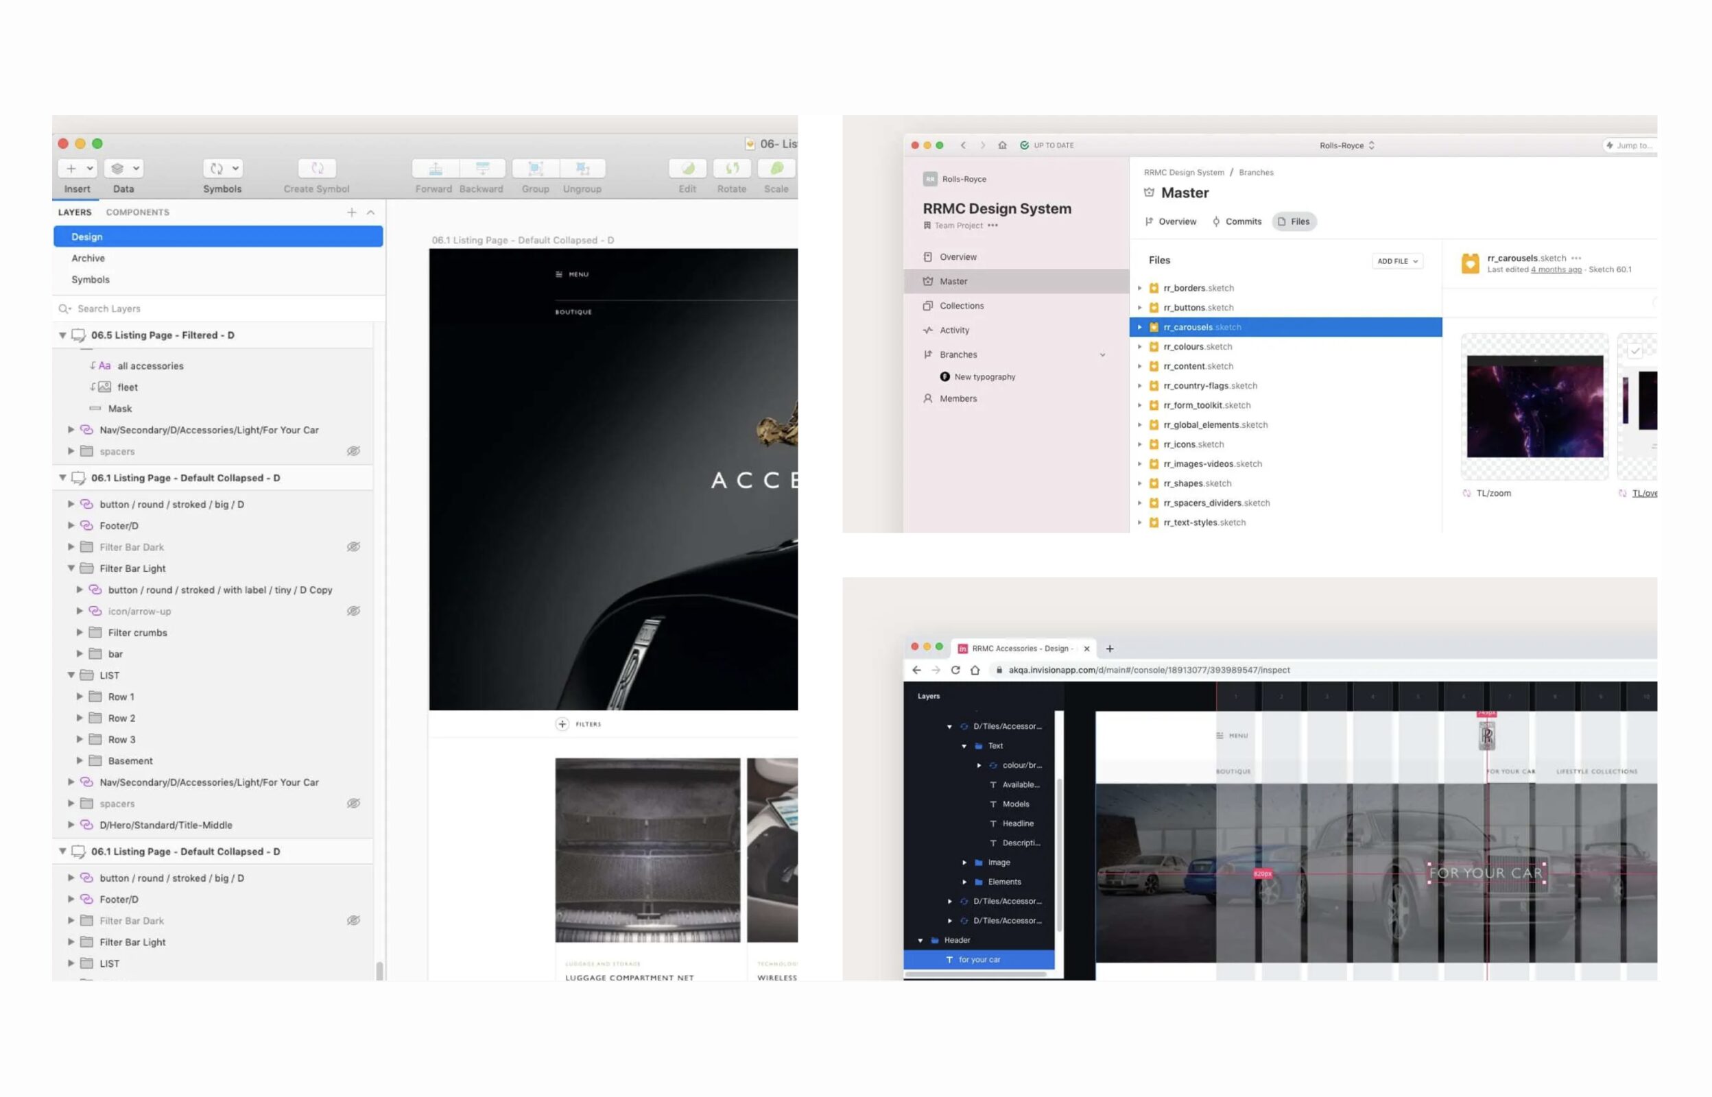Click the browser reload icon

(x=955, y=670)
